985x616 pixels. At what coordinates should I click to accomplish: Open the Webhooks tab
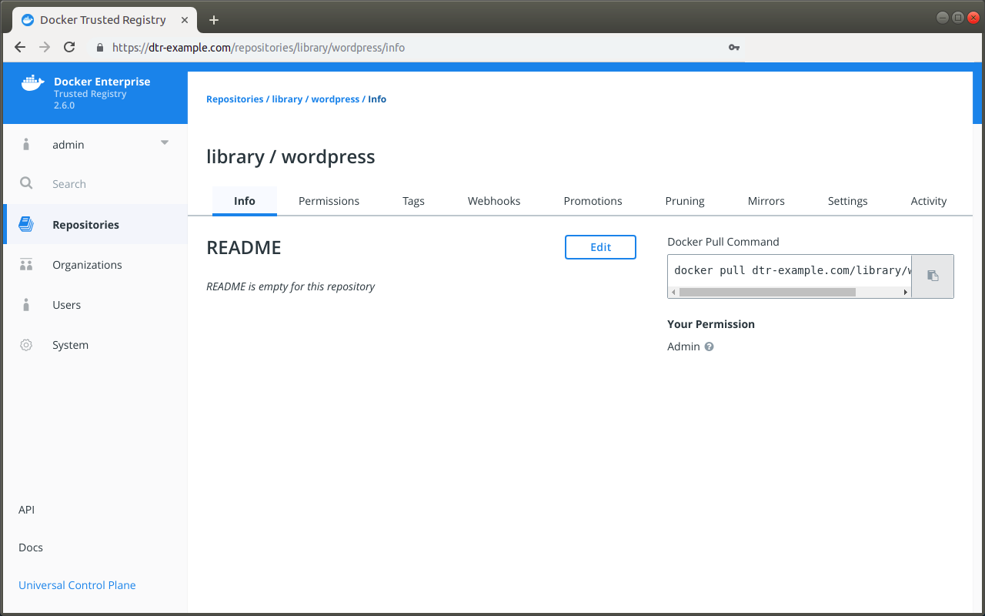494,201
